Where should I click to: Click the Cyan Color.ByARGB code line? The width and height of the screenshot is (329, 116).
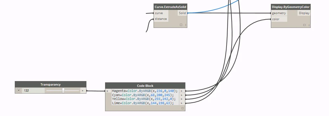pos(143,95)
